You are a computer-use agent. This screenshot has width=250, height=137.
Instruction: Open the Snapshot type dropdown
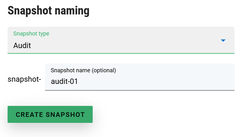121,40
